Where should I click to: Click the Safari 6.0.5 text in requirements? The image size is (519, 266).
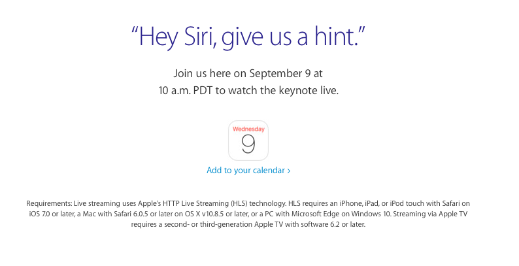pos(131,214)
